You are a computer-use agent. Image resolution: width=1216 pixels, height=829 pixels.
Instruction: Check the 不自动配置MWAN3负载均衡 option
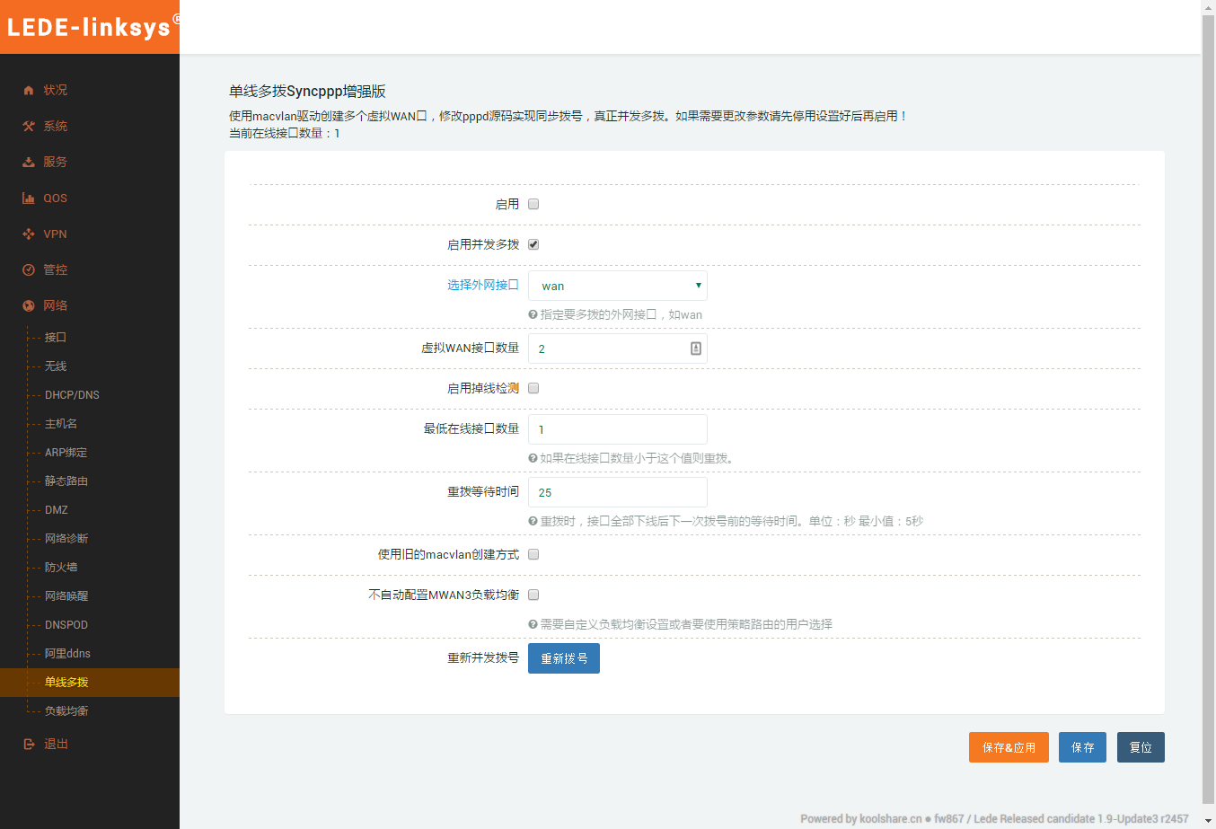[x=533, y=595]
